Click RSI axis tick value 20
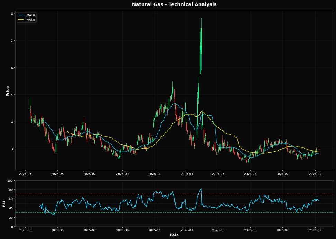Screen dimensions: 336x239 11,217
